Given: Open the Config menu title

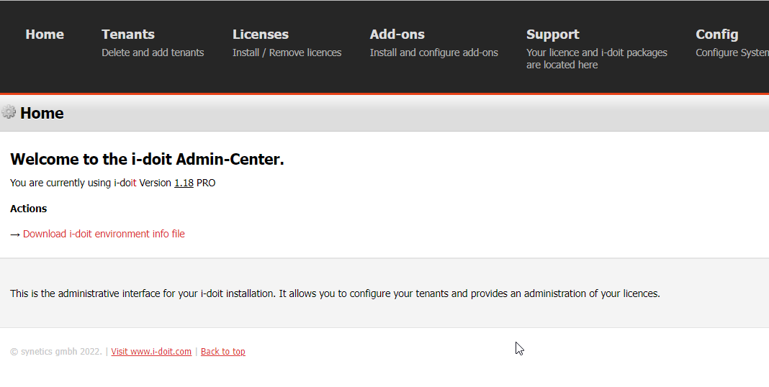Looking at the screenshot, I should coord(717,35).
